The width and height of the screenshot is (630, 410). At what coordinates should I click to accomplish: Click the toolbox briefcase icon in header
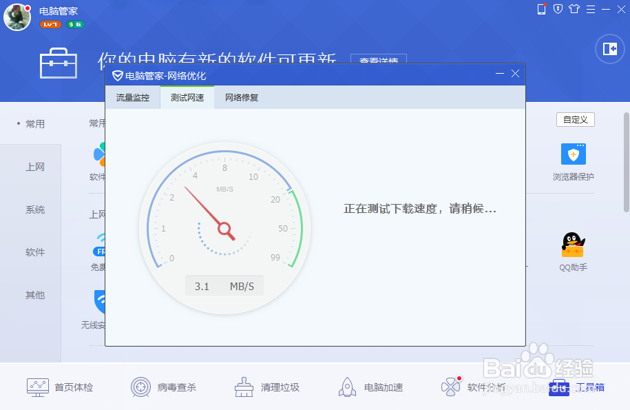pos(59,63)
